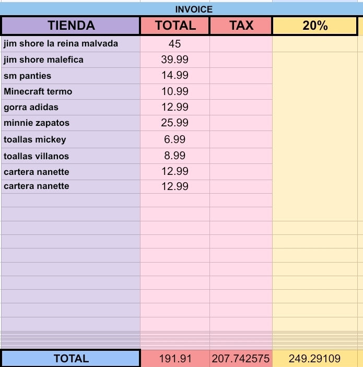
Task: Select the TOTAL column header cell
Action: (175, 25)
